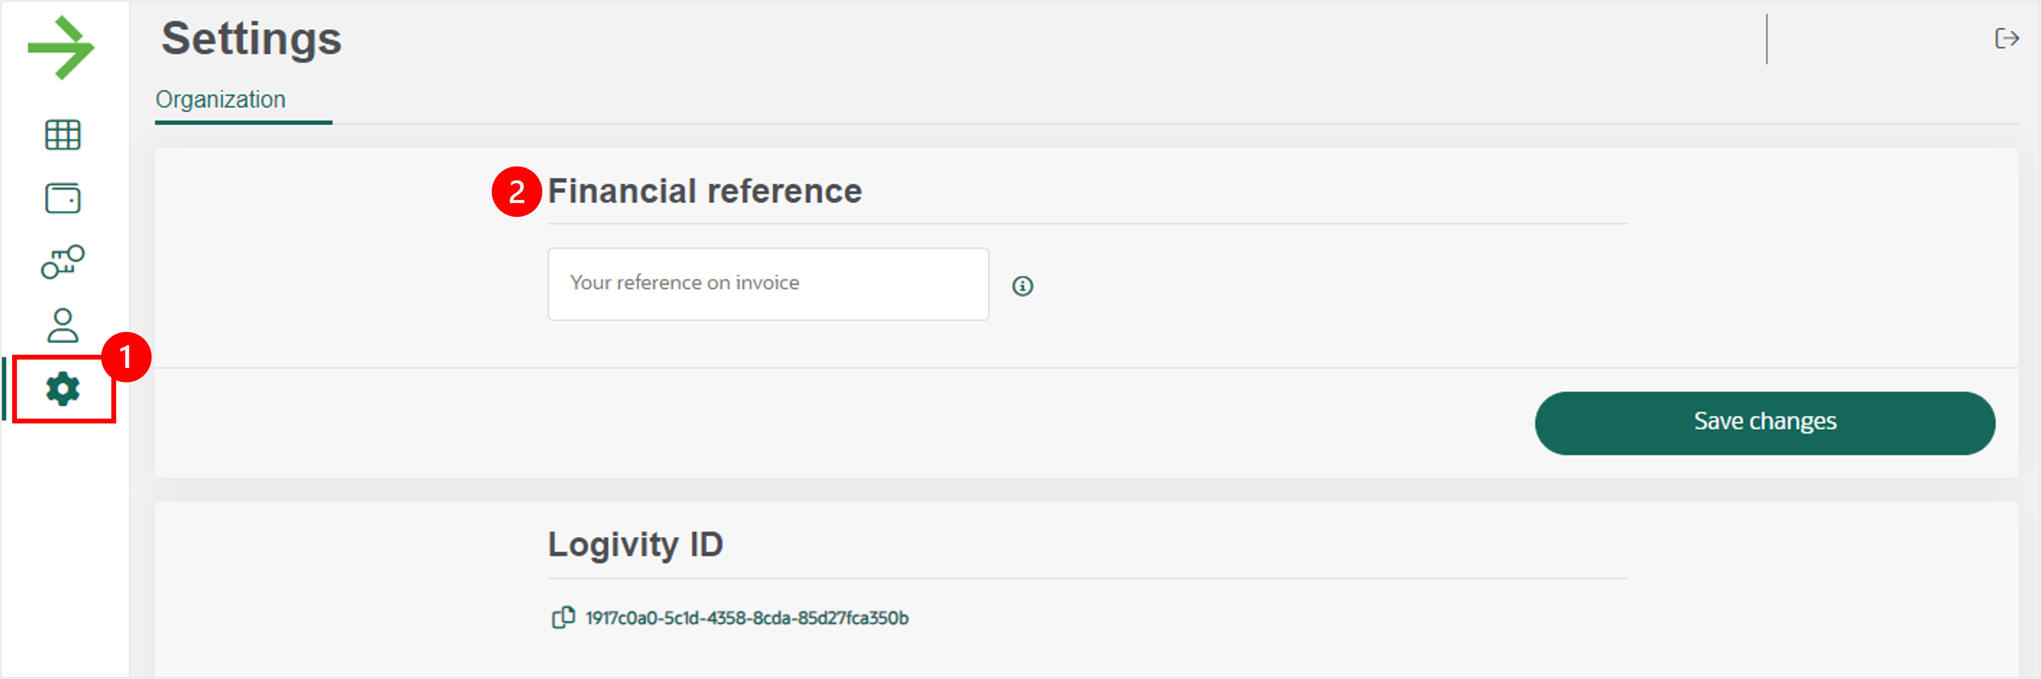Click the Logivity ID section heading
The width and height of the screenshot is (2041, 679).
[x=636, y=544]
